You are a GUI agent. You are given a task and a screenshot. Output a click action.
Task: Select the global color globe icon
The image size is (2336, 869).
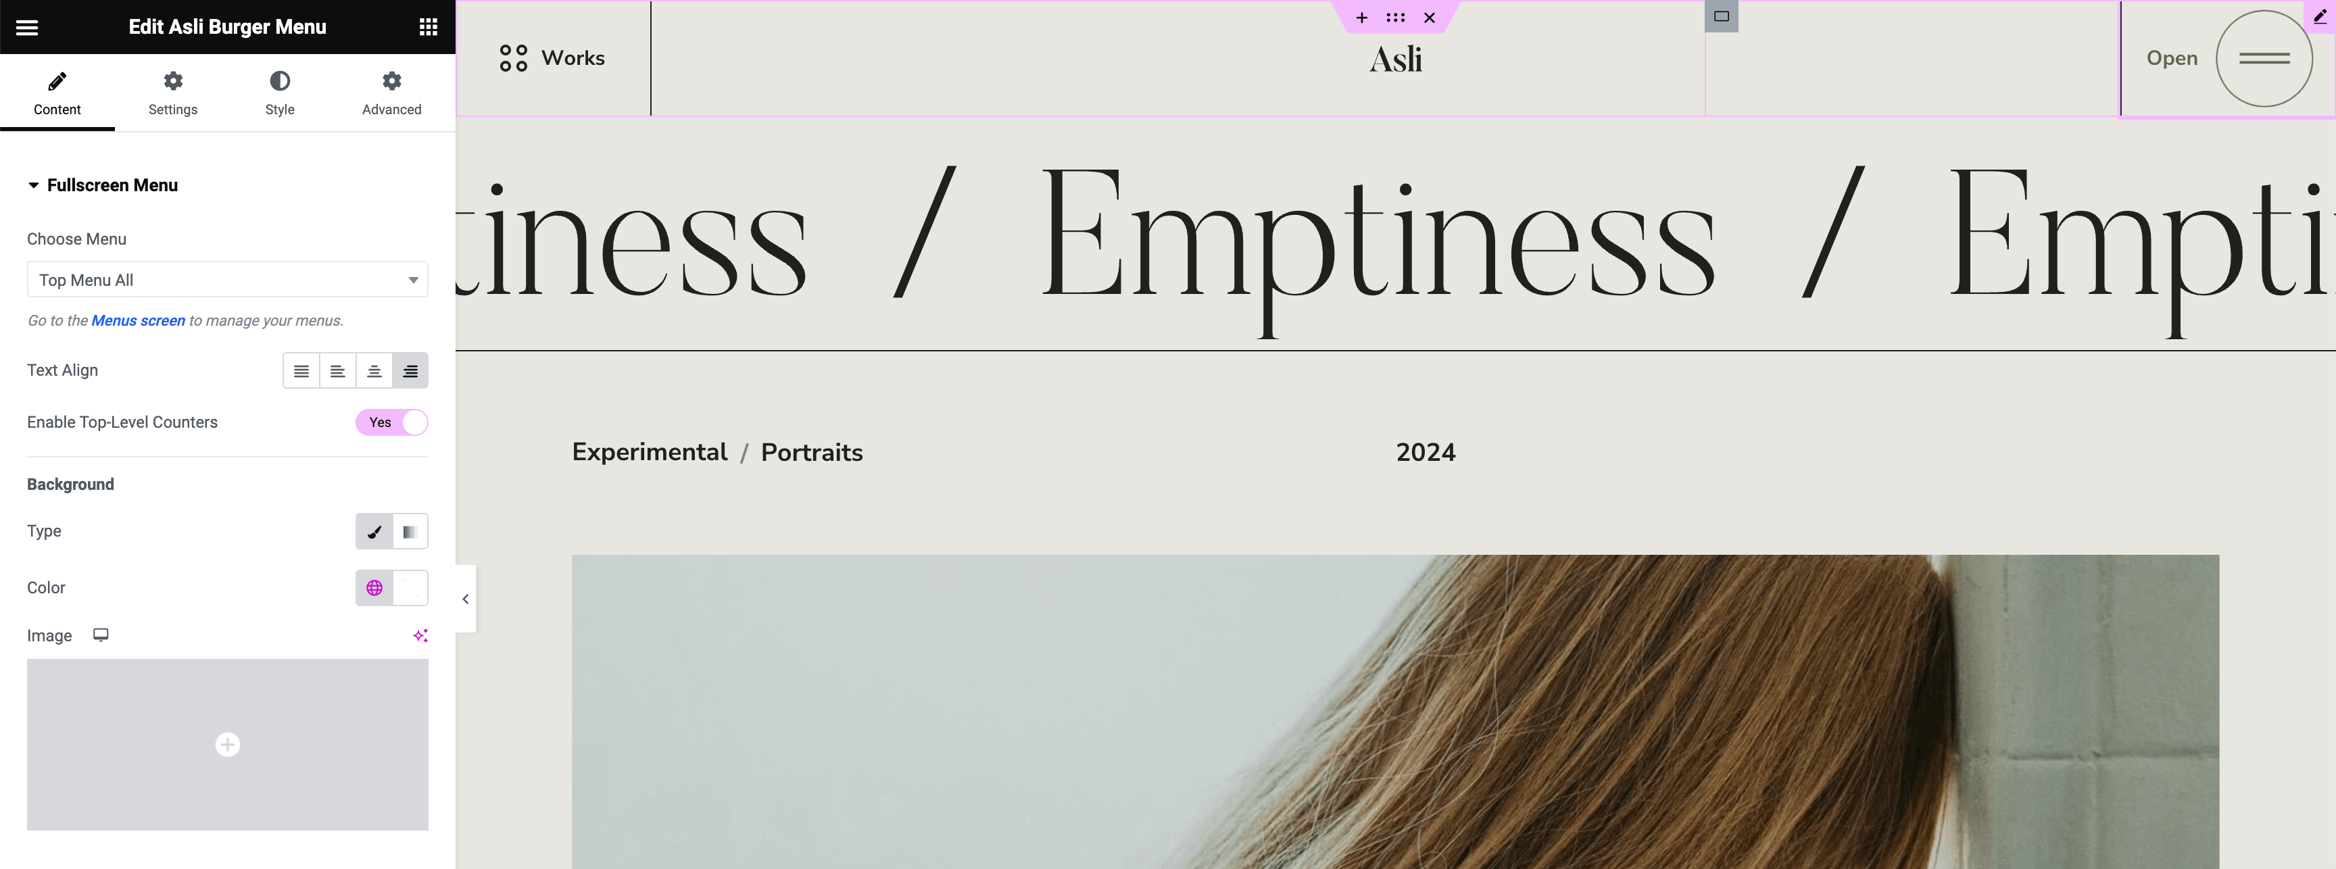tap(374, 588)
